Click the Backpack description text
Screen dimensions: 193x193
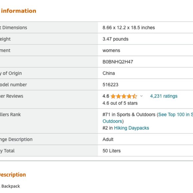pyautogui.click(x=10, y=186)
